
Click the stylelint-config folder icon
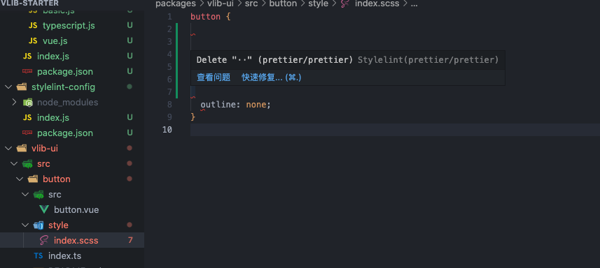pos(22,87)
